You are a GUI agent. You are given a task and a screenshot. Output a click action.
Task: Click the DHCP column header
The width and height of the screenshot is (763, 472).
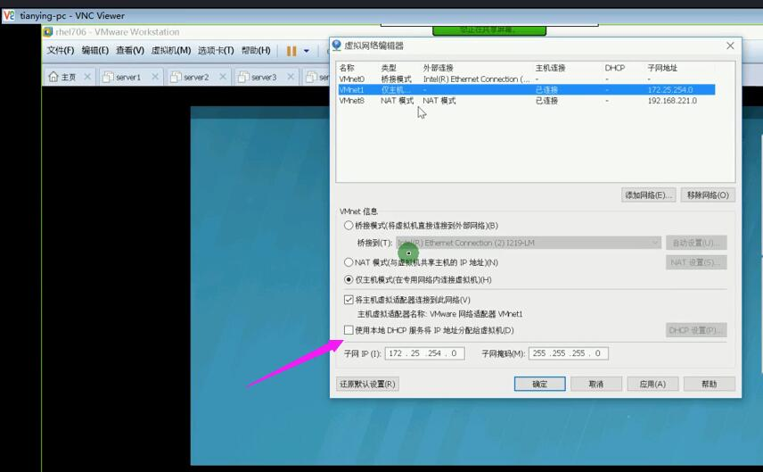click(x=614, y=68)
